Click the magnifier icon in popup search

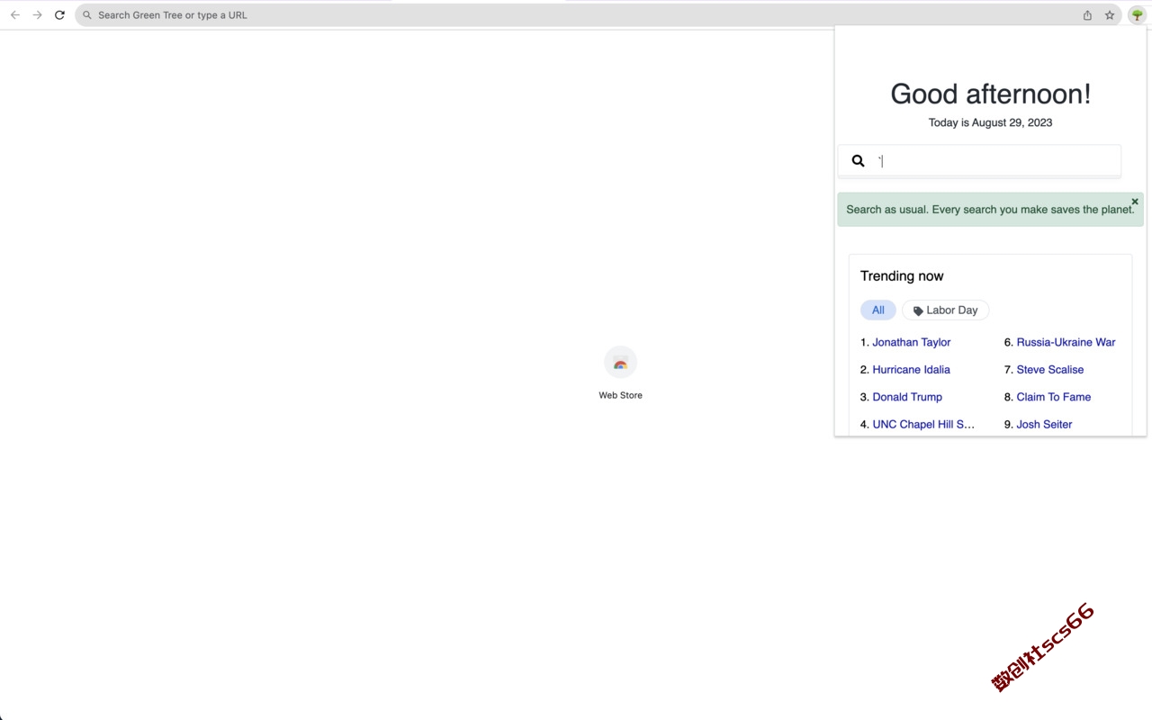click(x=858, y=161)
